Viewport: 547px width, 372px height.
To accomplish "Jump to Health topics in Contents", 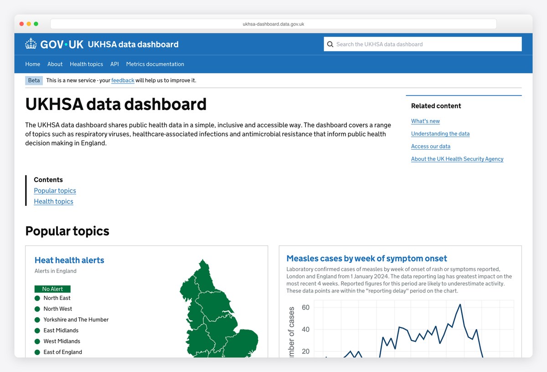I will pos(53,201).
